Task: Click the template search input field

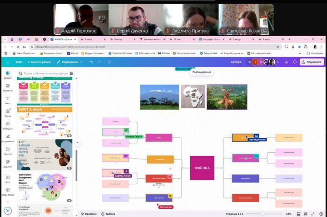Action: [46, 73]
